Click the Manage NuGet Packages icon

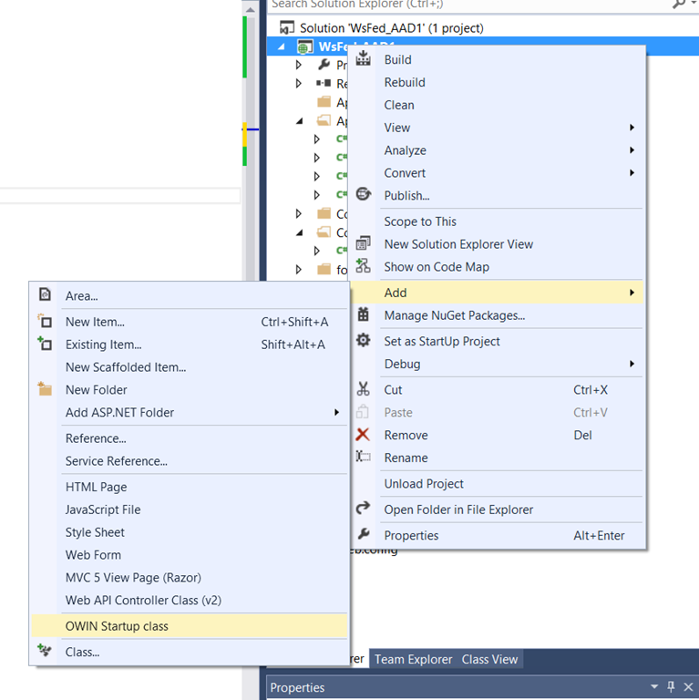(x=363, y=314)
